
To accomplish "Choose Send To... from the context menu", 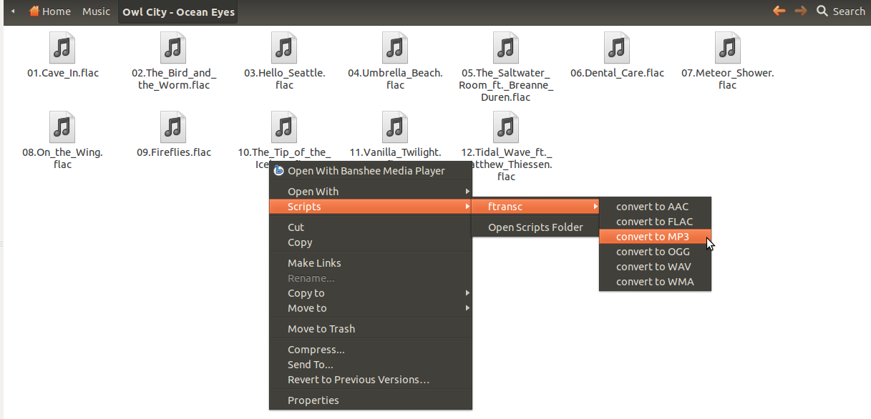I will pyautogui.click(x=371, y=365).
